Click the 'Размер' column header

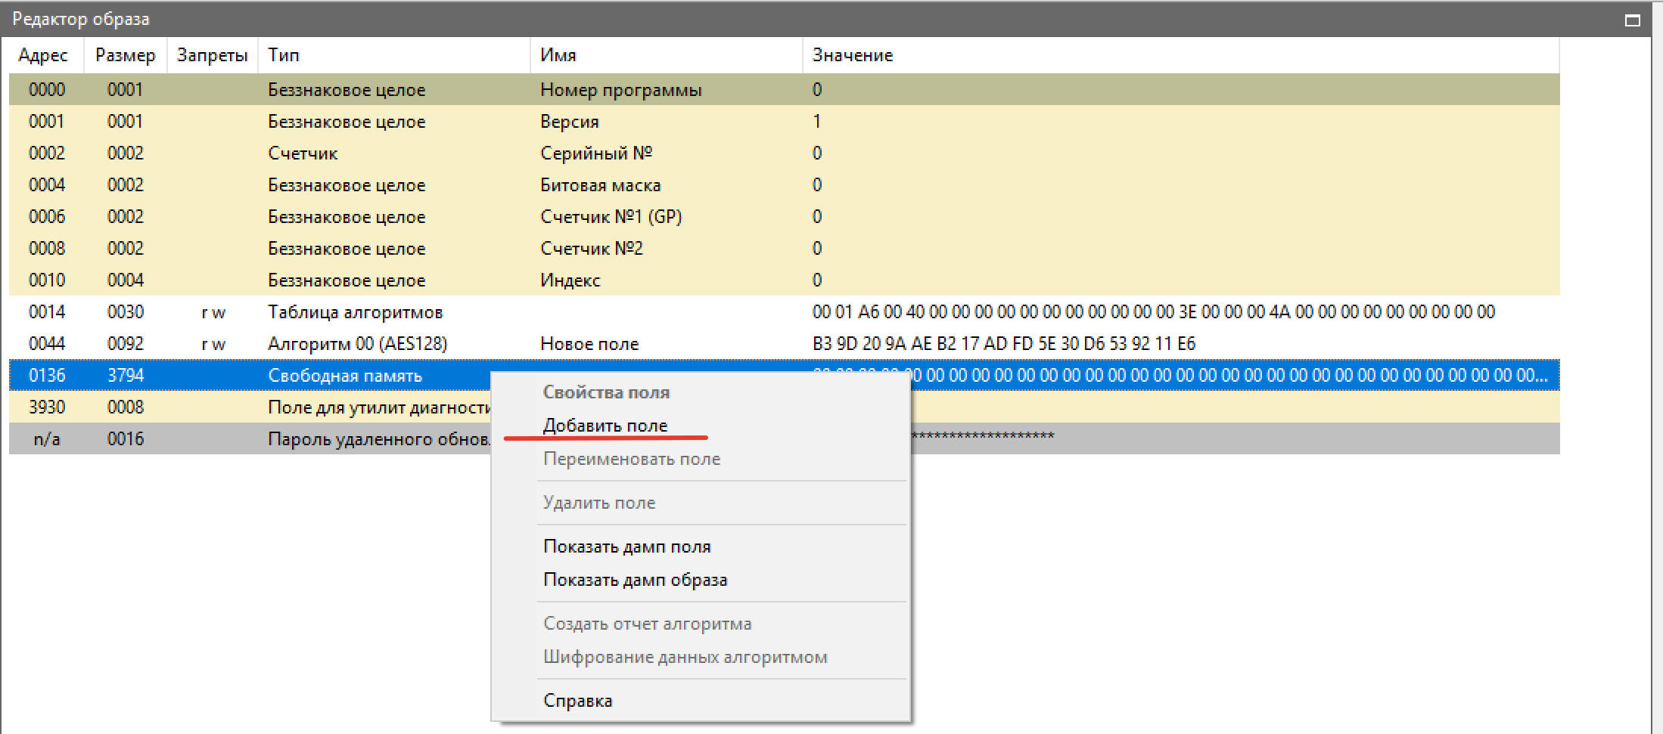coord(125,55)
